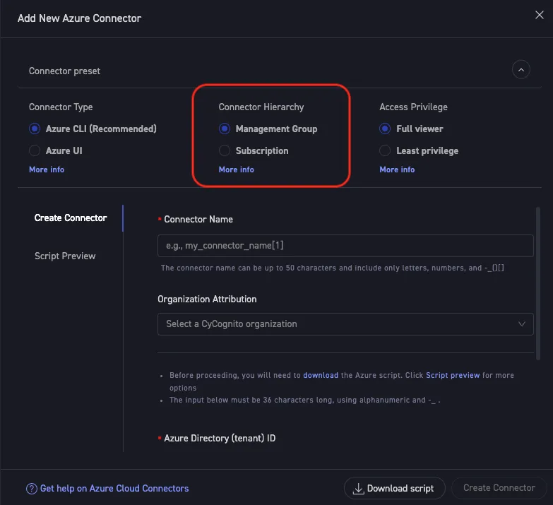Viewport: 553px width, 505px height.
Task: Open the CyCognito organization dropdown
Action: pyautogui.click(x=345, y=324)
